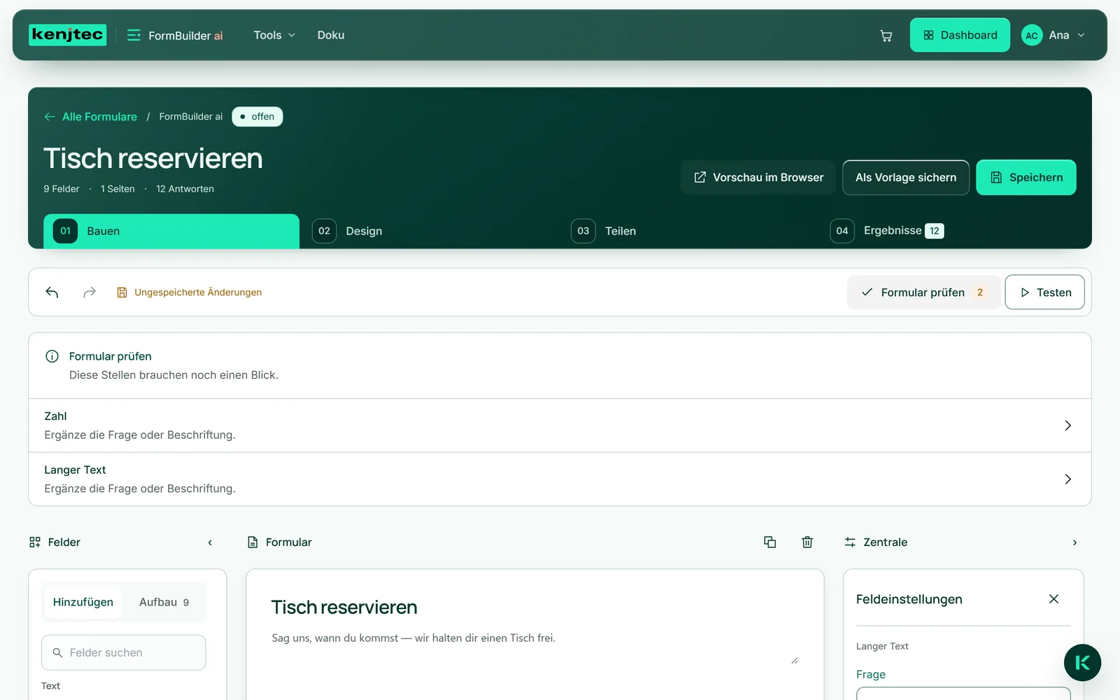Focus the Felder suchen search field
The width and height of the screenshot is (1120, 700).
[124, 652]
